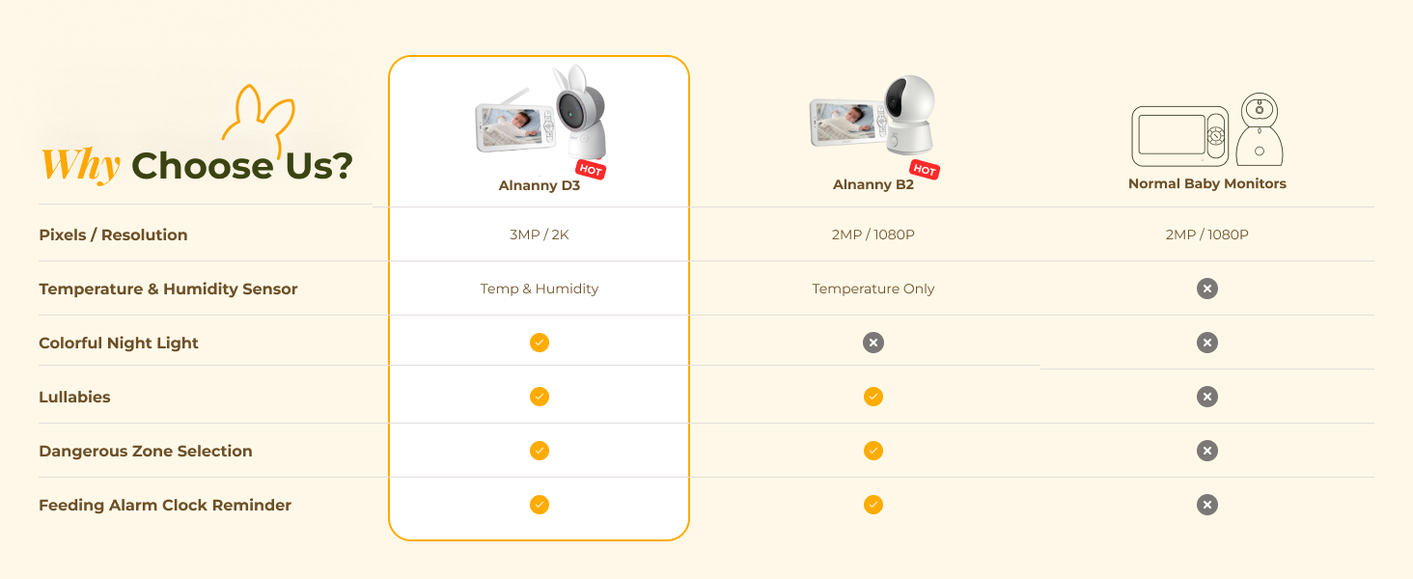Click B2 Feeding Alarm Clock Reminder checkmark
Screen dimensions: 1413x579
(x=873, y=505)
